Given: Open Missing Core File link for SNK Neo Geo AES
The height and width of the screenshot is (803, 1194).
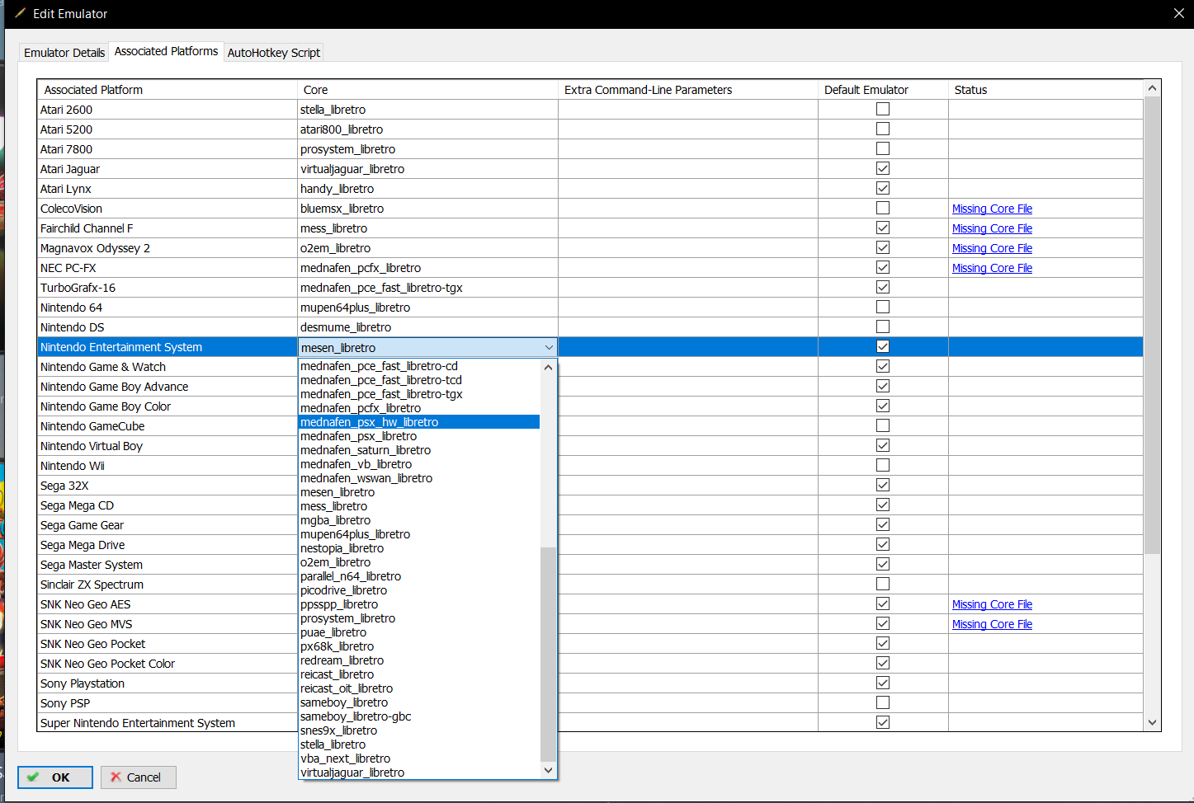Looking at the screenshot, I should (x=992, y=604).
